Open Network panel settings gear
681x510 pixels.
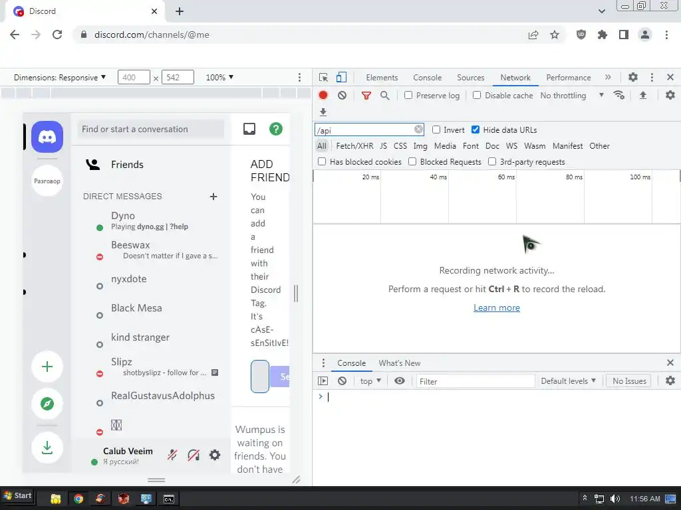pyautogui.click(x=670, y=96)
